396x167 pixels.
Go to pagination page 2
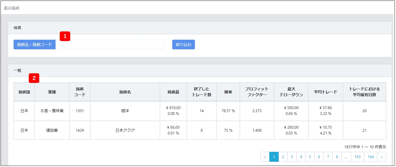click(283, 157)
